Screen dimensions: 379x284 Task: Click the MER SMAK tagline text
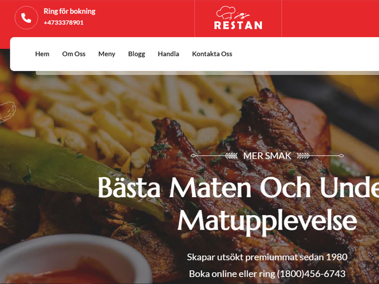point(267,156)
